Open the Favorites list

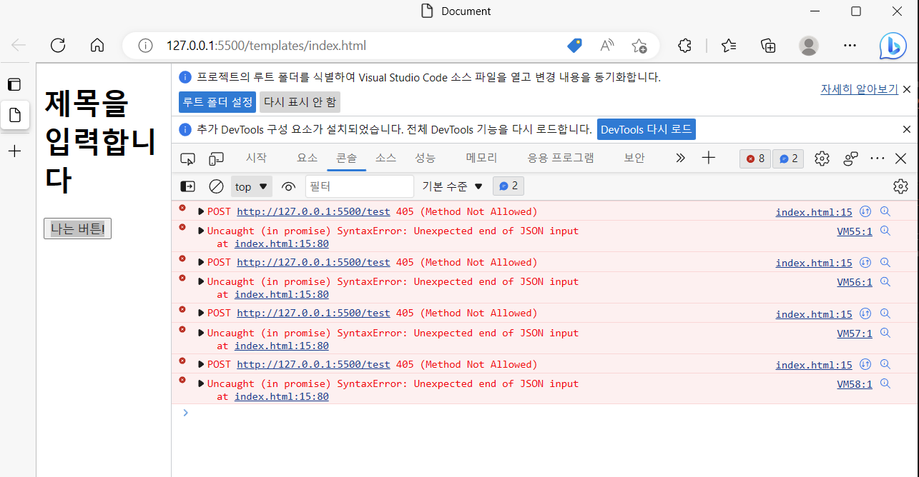(729, 46)
